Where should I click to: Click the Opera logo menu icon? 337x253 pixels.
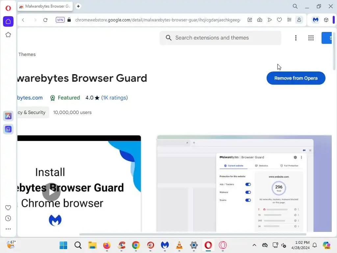coord(8,8)
